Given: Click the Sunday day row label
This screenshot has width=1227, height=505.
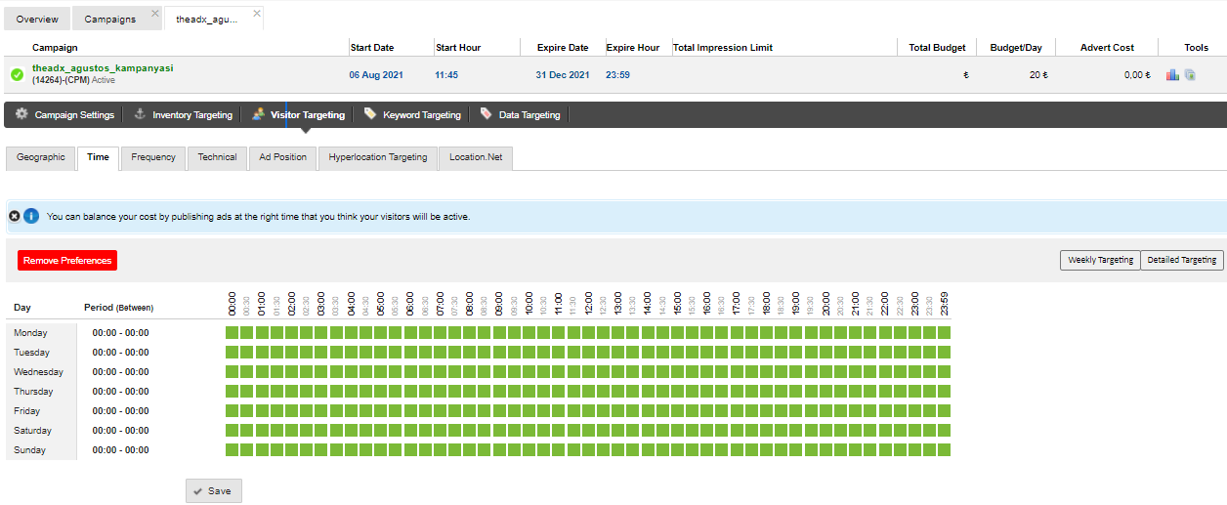Looking at the screenshot, I should (29, 450).
